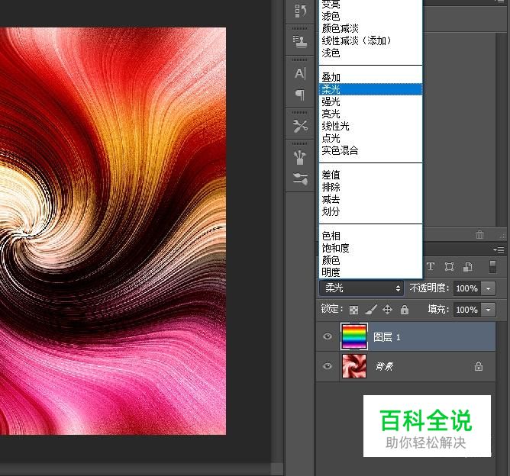Open the Tool Presets panel icon
The width and height of the screenshot is (510, 476).
coord(300,126)
